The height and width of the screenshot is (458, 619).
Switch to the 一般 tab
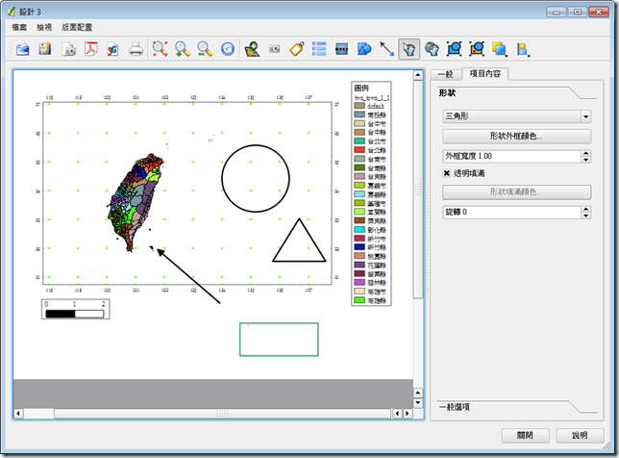pyautogui.click(x=446, y=74)
